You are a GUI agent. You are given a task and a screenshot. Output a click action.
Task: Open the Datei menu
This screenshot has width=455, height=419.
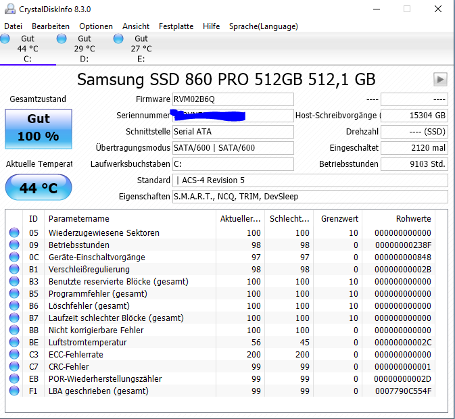click(x=13, y=26)
